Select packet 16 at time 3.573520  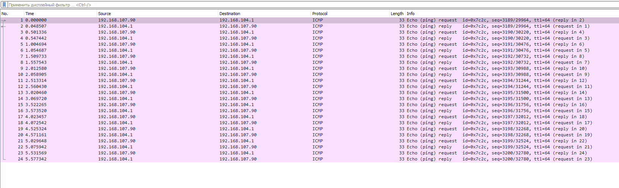point(309,111)
